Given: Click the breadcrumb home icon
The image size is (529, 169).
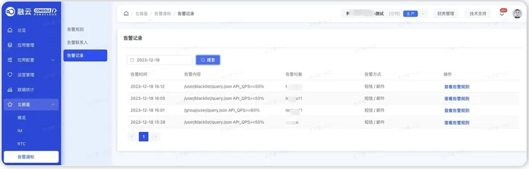Looking at the screenshot, I should coord(126,14).
